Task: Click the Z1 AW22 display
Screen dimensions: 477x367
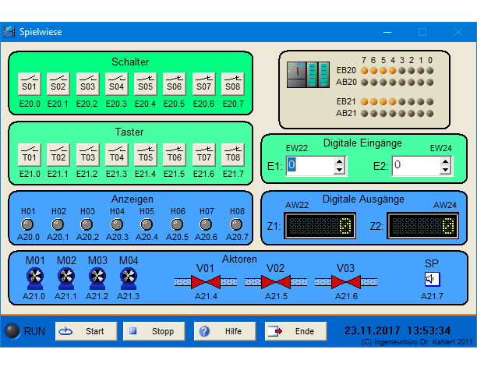Action: [x=320, y=226]
